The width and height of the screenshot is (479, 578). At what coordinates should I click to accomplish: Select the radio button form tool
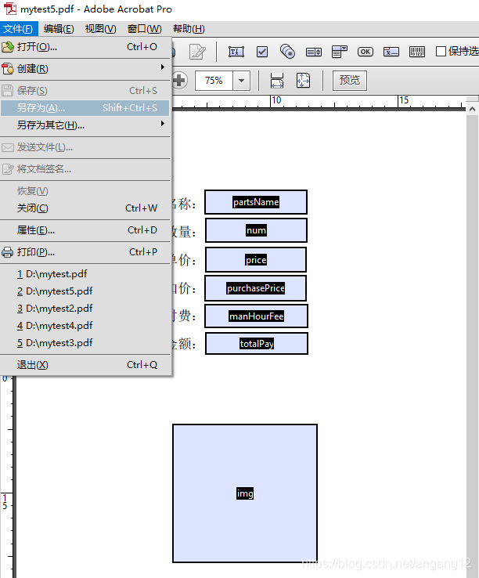tap(287, 52)
